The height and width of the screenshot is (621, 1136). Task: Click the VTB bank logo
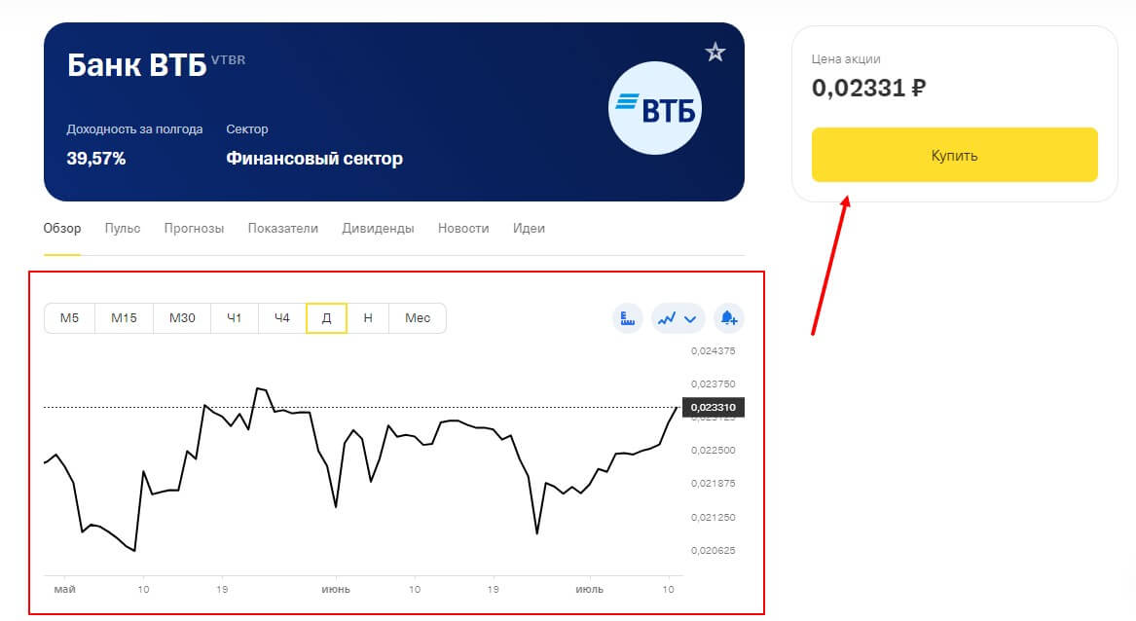[655, 108]
